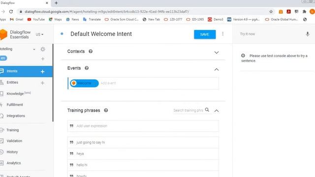Open the browser extensions puzzle icon
Viewport: 315px width, 177px height.
click(304, 12)
